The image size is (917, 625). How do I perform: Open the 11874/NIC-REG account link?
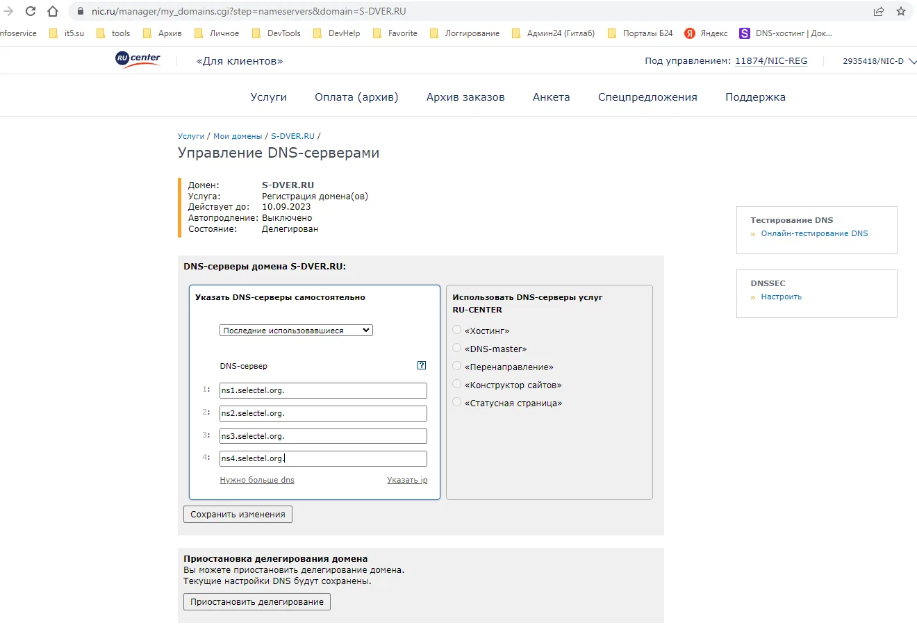click(771, 61)
